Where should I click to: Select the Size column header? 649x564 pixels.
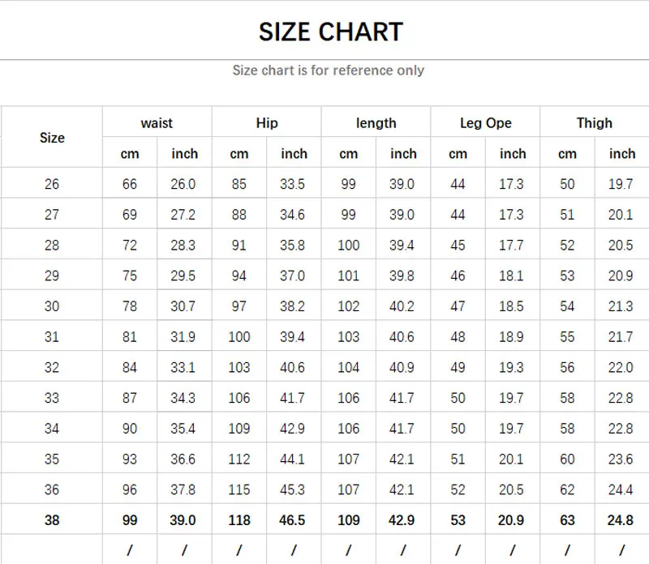pos(51,138)
